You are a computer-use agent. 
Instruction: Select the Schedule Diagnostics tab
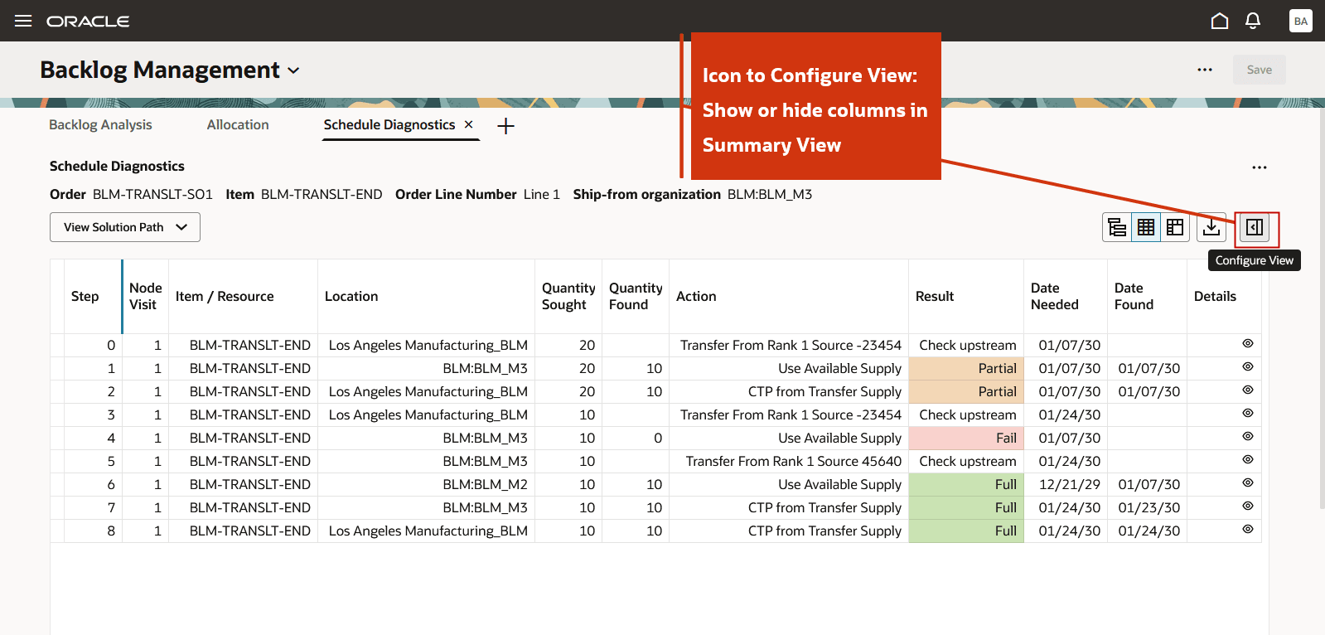click(x=389, y=124)
